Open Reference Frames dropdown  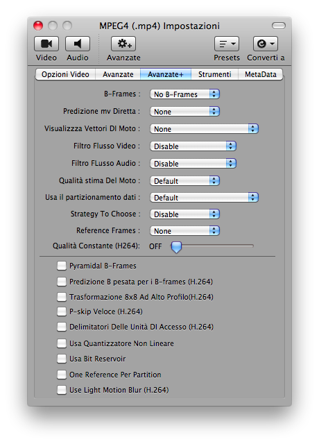184,231
